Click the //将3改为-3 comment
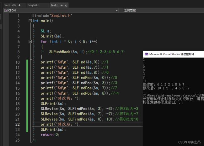The height and width of the screenshot is (146, 204). [x=126, y=109]
